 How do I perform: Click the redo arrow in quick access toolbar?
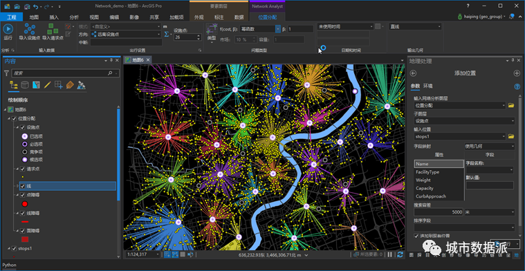tap(46, 6)
